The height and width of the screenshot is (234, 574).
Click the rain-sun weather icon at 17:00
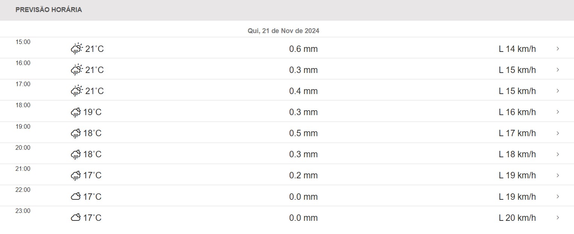76,91
